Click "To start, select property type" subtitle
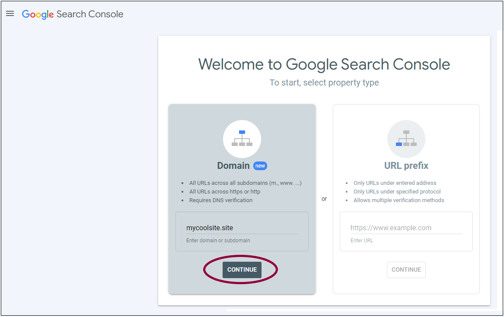 324,83
